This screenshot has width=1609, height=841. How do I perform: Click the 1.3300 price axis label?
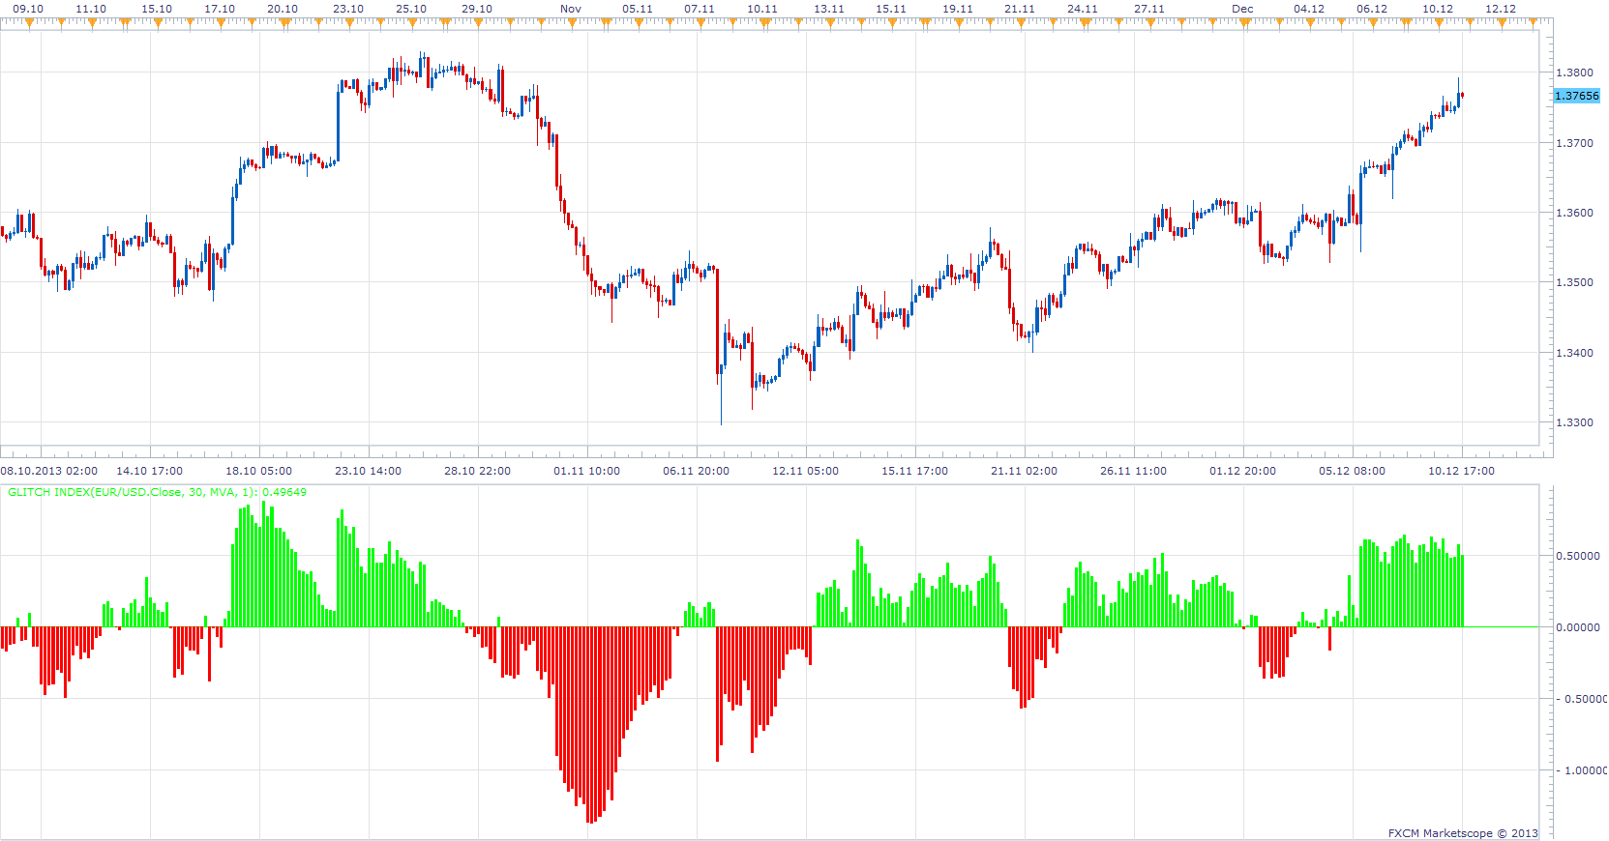(1574, 422)
